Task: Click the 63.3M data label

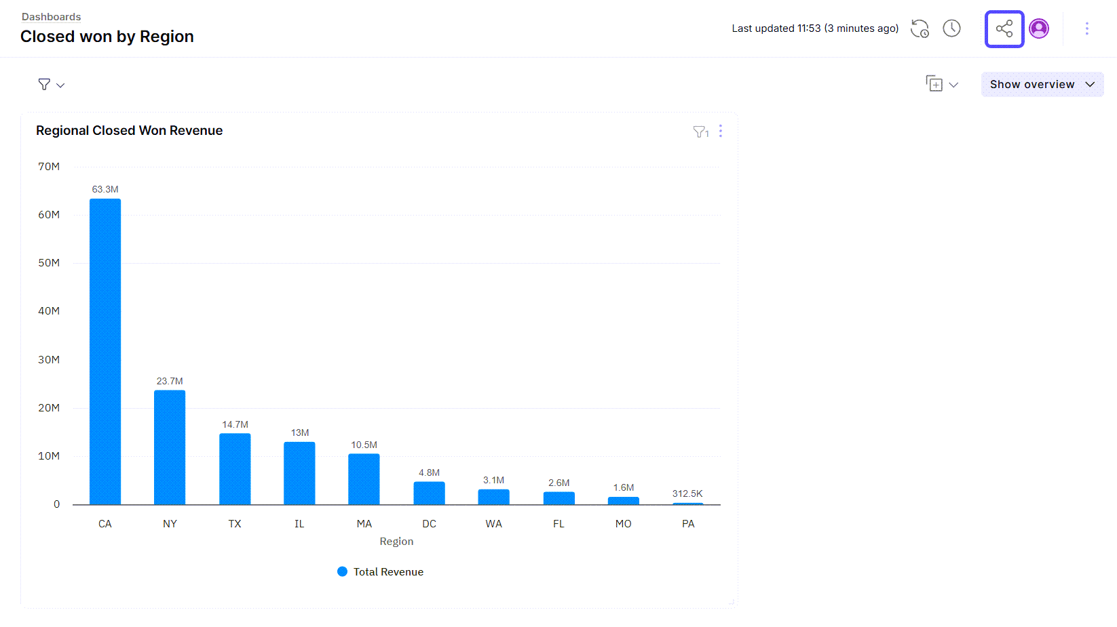Action: tap(105, 189)
